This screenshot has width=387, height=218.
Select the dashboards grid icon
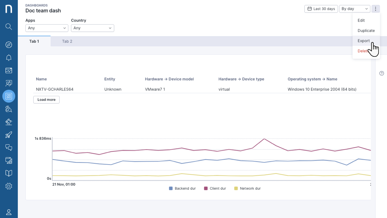[x=9, y=96]
